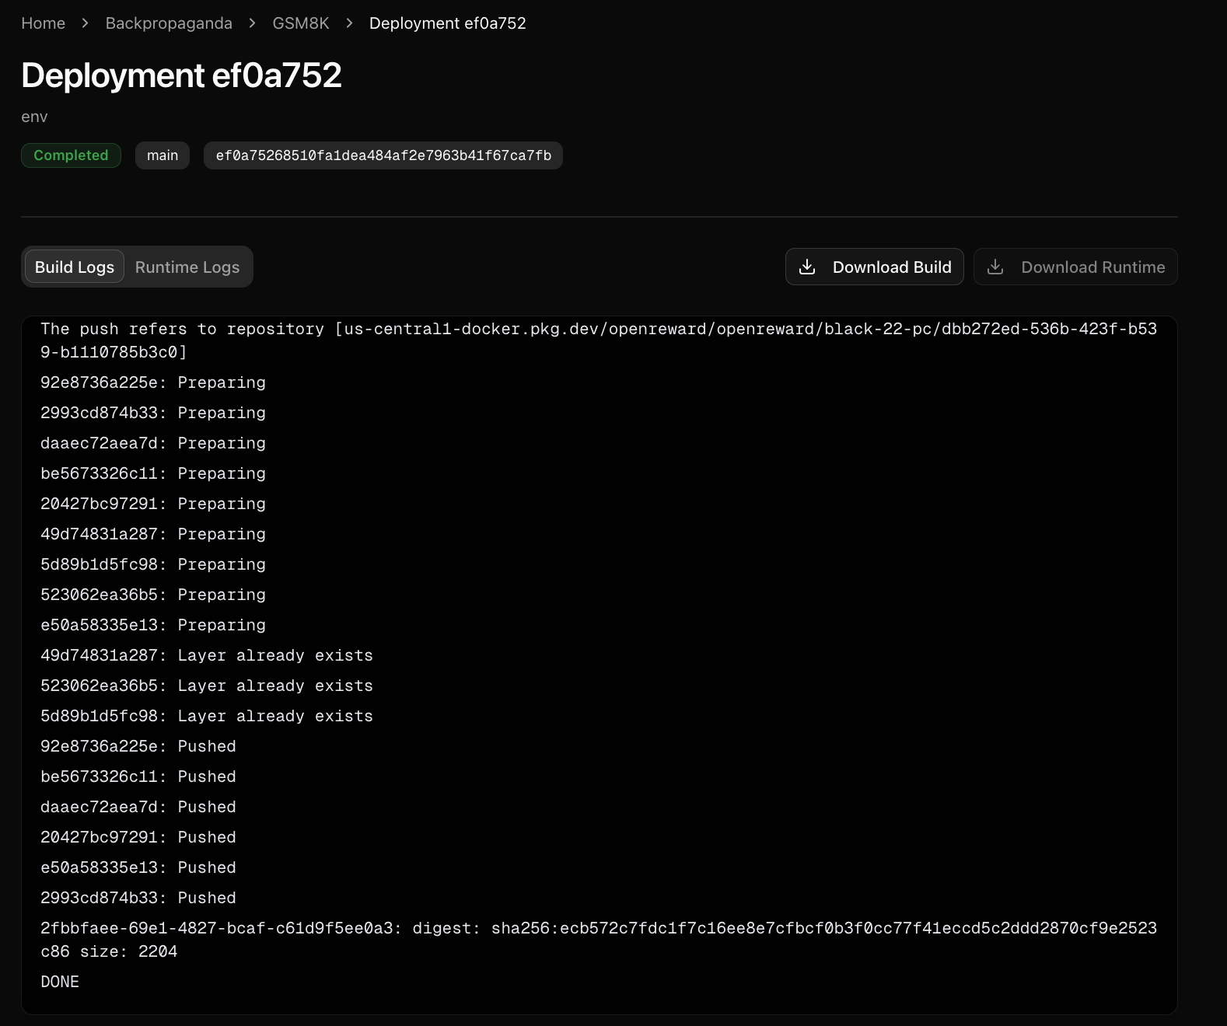Click log line '92e8736a225e: Preparing'
Image resolution: width=1227 pixels, height=1026 pixels.
[x=153, y=382]
